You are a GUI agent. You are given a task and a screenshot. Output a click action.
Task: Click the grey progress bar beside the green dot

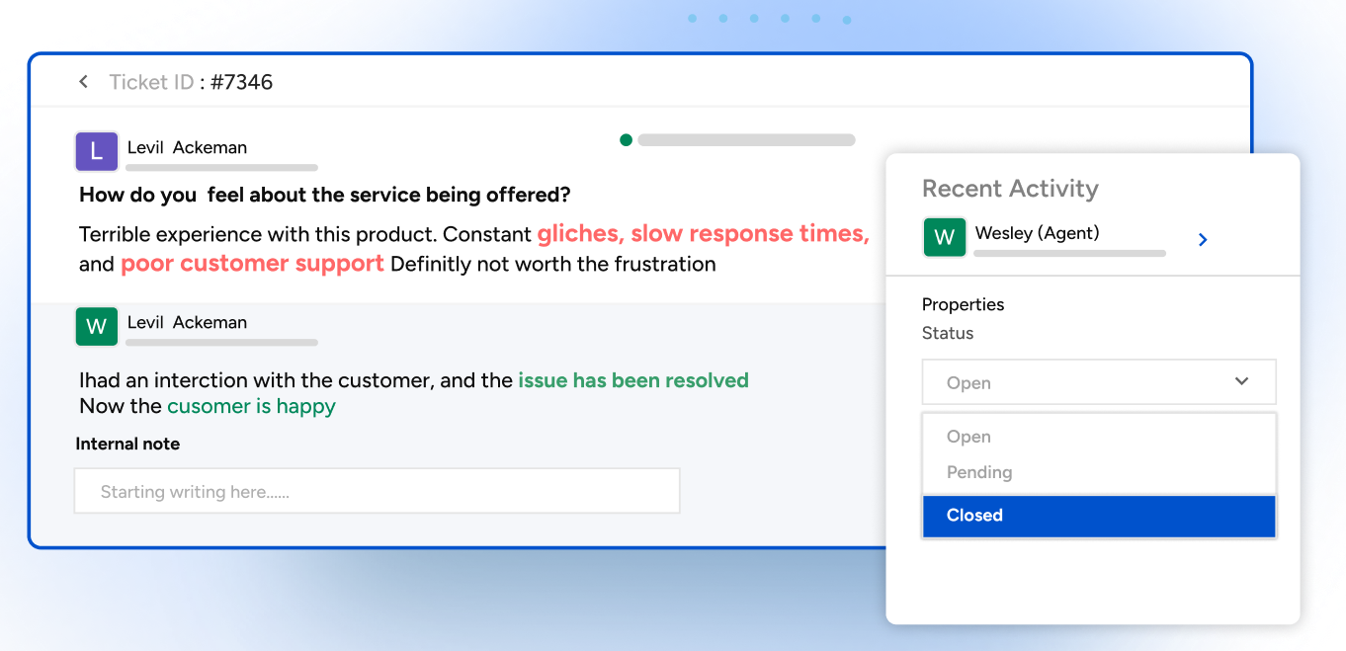pos(746,140)
